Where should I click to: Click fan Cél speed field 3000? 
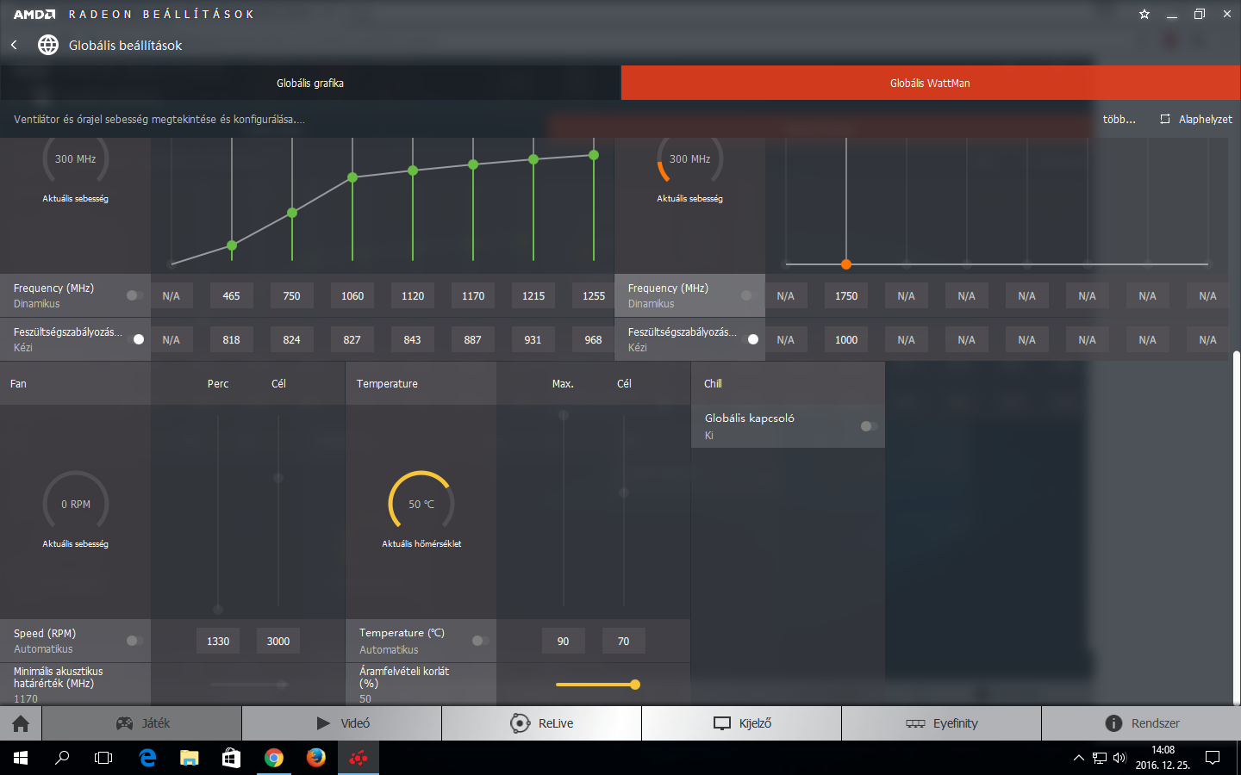coord(278,641)
